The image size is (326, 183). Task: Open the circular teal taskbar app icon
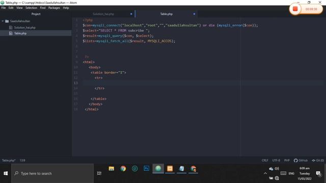coord(134,168)
